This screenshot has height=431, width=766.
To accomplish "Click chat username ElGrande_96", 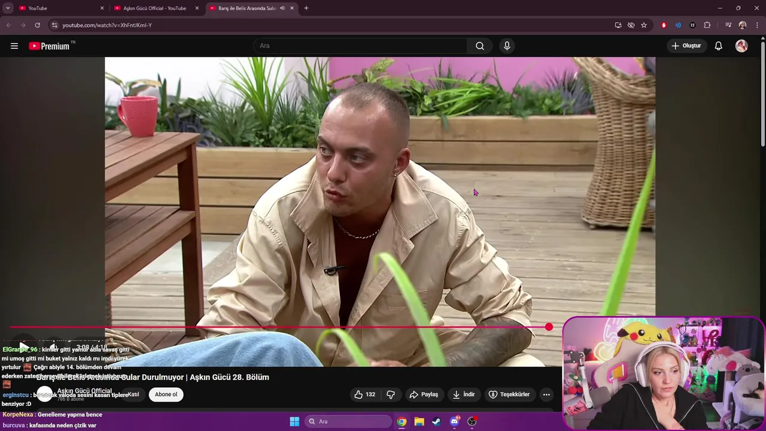I will [x=20, y=350].
